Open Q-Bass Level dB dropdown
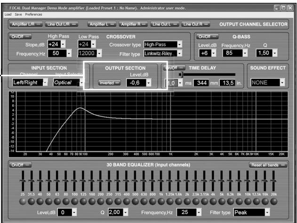297x223 pixels. (214, 53)
